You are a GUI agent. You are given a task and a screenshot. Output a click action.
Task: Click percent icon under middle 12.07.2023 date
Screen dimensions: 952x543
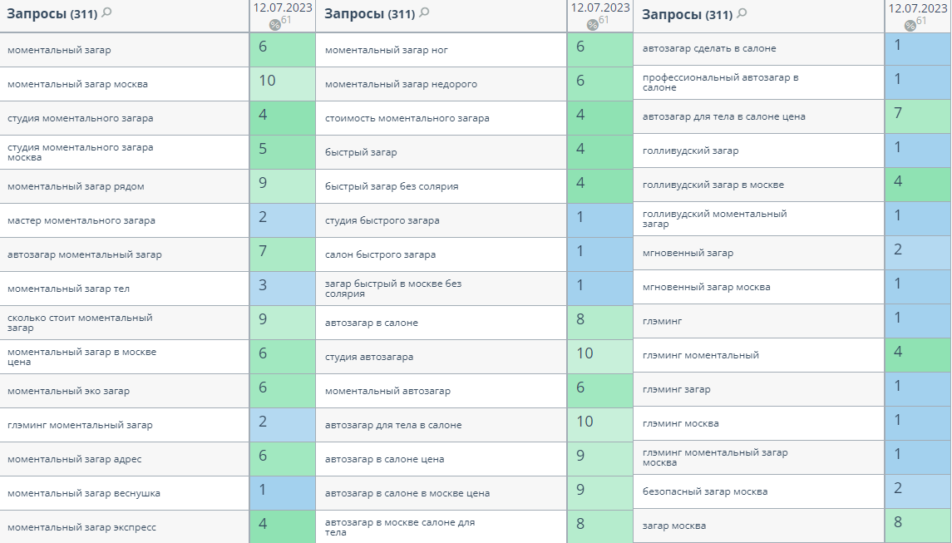coord(593,25)
